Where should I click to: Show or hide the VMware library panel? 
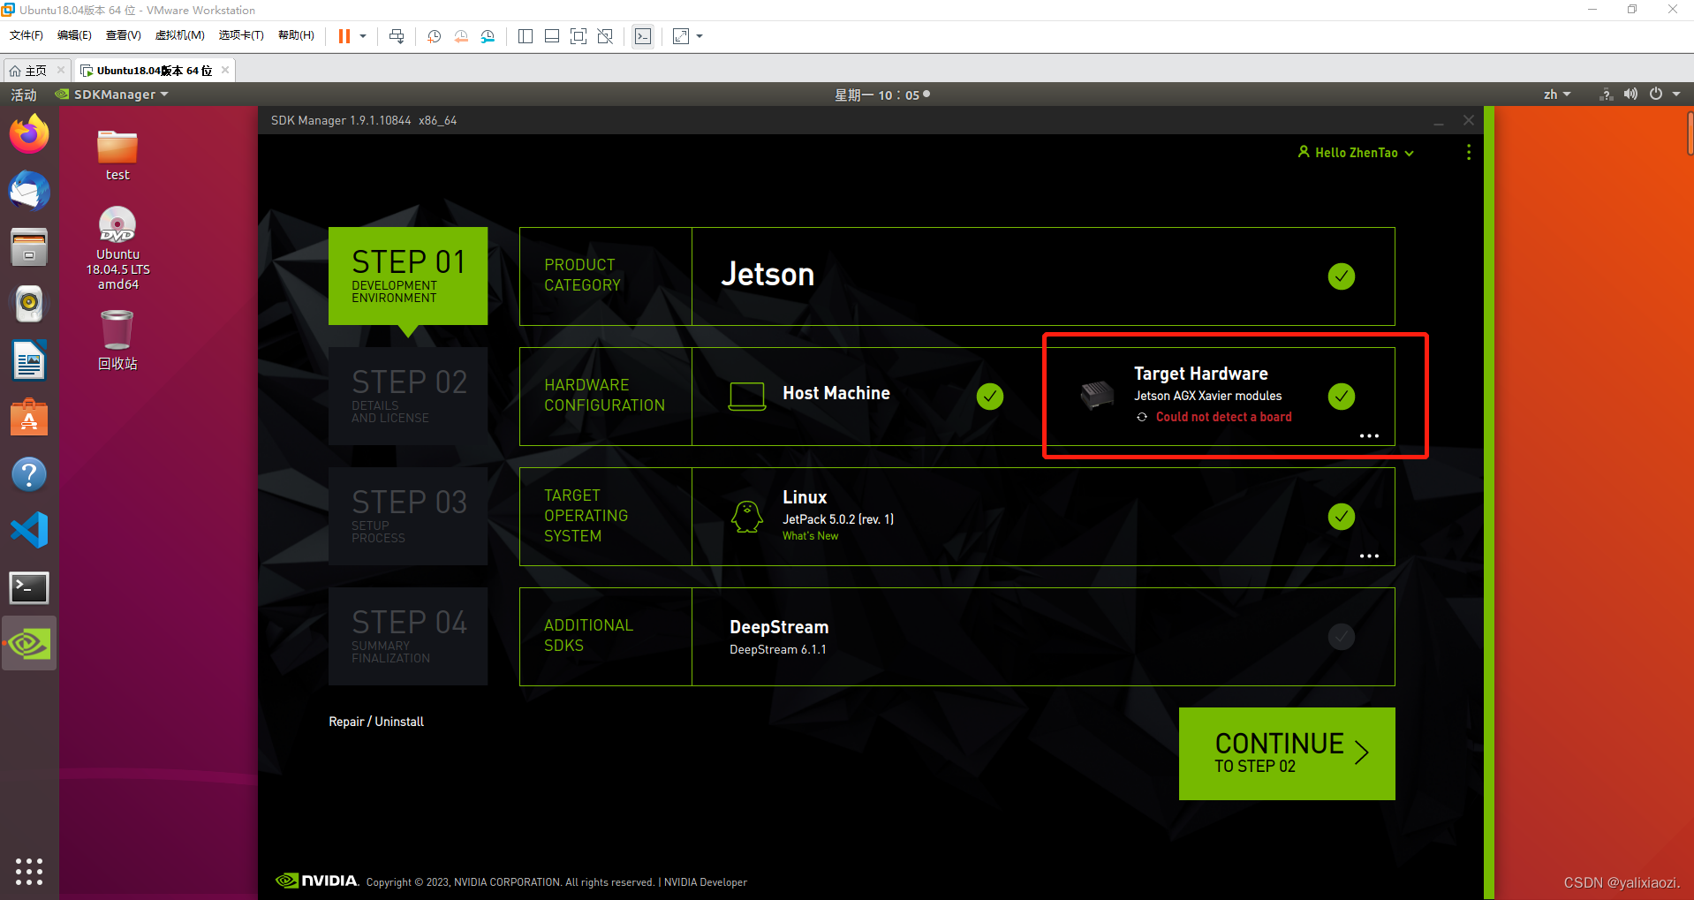pyautogui.click(x=525, y=36)
